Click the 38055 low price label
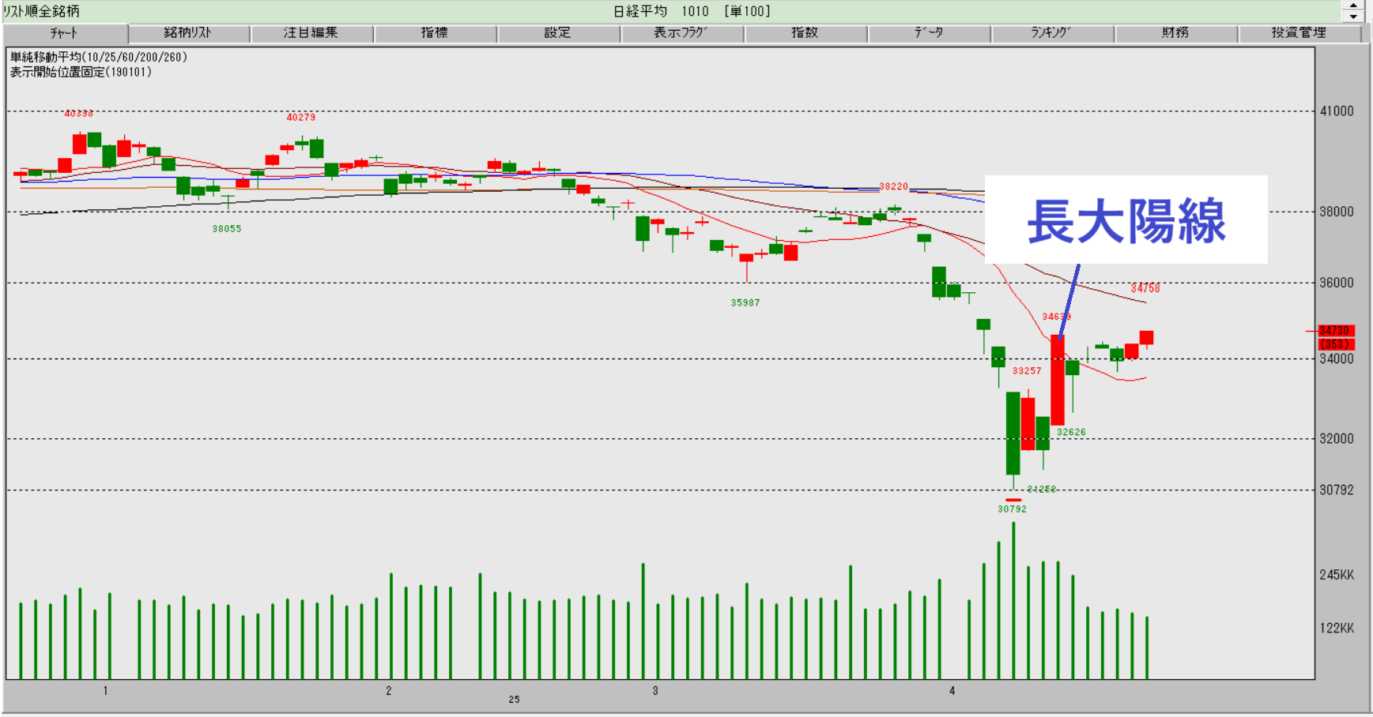The image size is (1373, 717). [x=227, y=229]
